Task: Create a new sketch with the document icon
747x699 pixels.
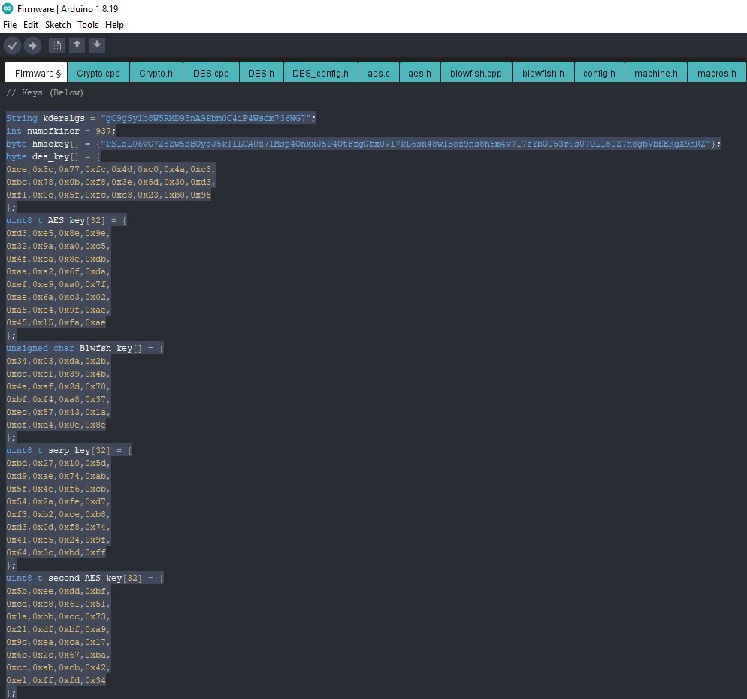Action: [x=56, y=46]
